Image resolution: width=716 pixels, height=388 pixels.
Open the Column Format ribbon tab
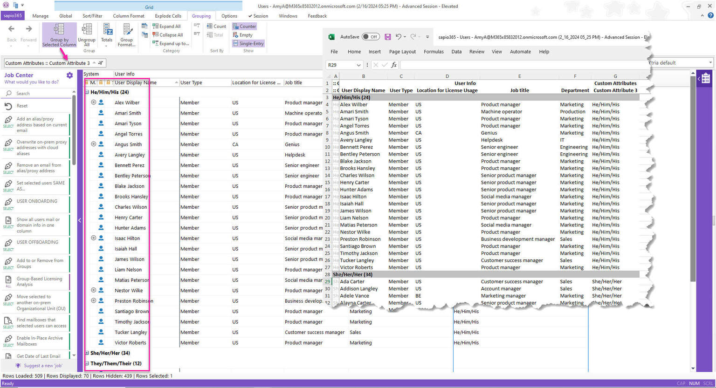[129, 16]
